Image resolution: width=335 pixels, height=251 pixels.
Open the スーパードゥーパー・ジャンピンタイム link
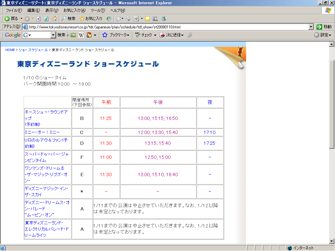[x=46, y=157]
